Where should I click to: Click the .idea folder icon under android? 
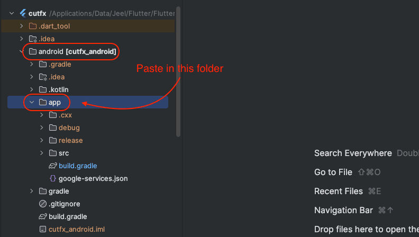pos(43,77)
